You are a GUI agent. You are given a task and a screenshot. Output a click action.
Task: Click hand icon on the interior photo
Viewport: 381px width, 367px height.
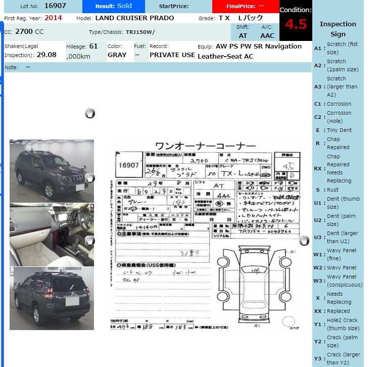pos(90,241)
